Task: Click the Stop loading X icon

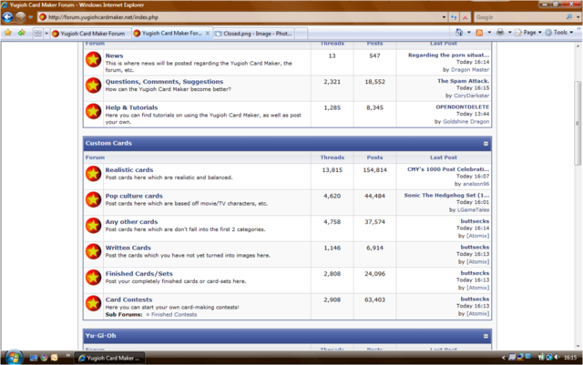Action: coord(465,16)
